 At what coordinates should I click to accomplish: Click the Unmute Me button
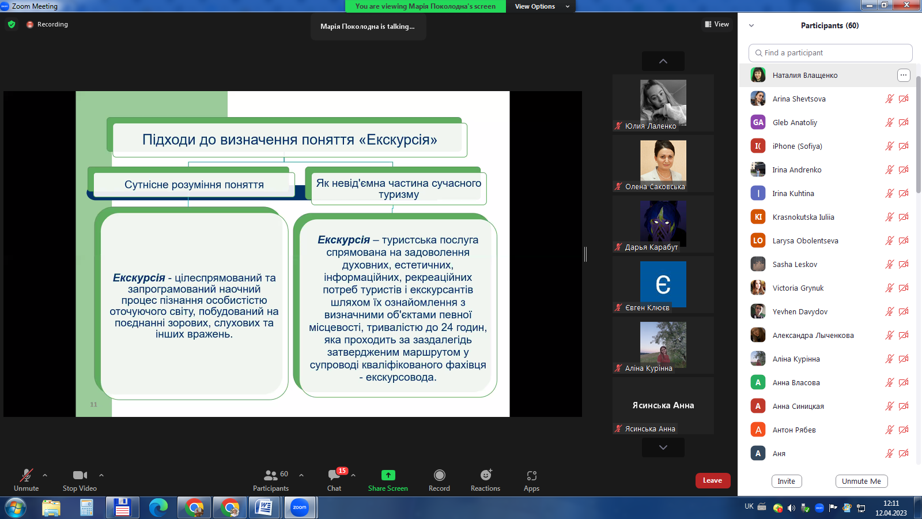(861, 482)
